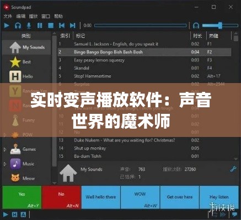Expand the Music category tree

click(x=5, y=164)
